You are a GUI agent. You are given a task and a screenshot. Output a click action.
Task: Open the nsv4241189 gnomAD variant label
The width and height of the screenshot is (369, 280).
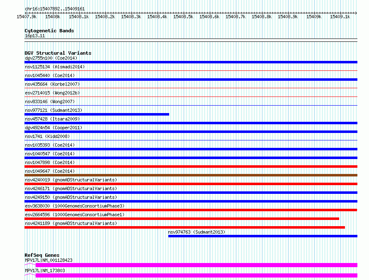[71, 223]
